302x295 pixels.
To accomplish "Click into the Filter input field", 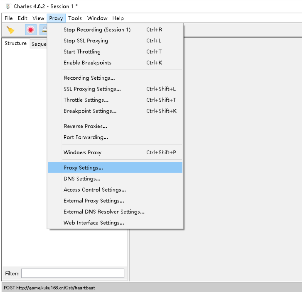I will click(x=73, y=273).
